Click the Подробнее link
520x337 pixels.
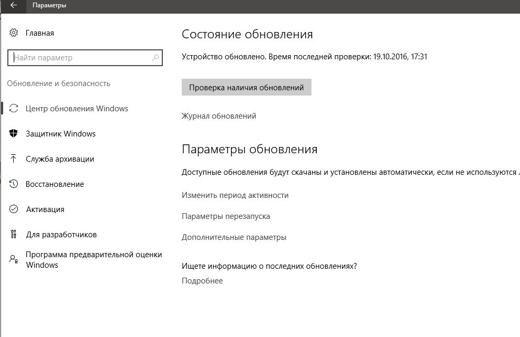pos(202,281)
